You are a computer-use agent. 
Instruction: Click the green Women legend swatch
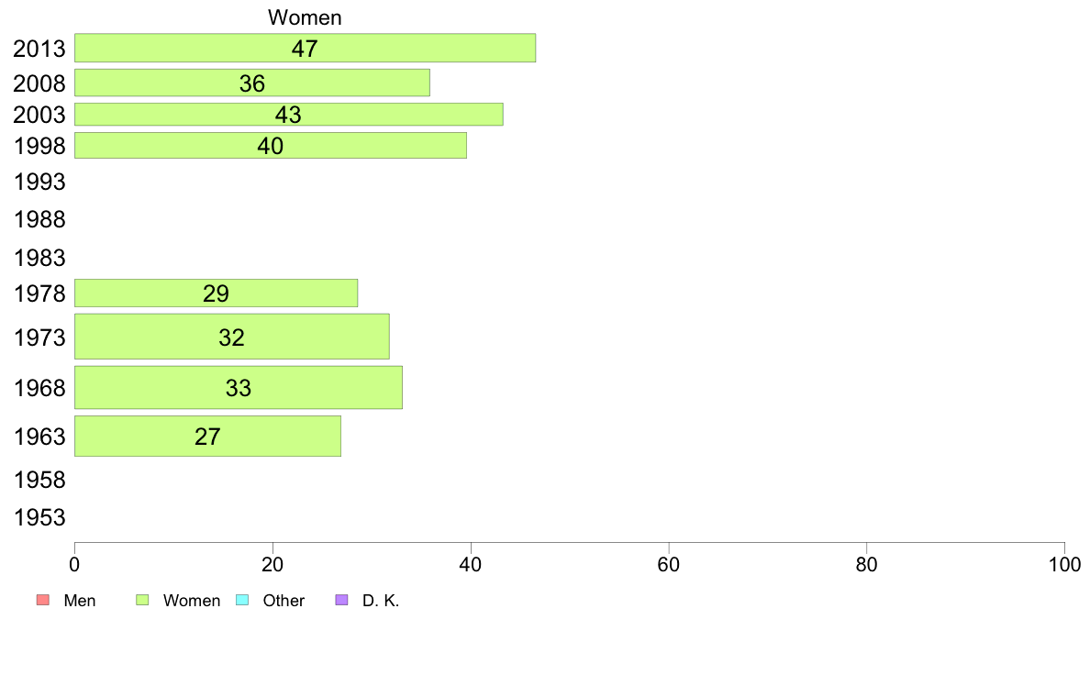pos(142,600)
